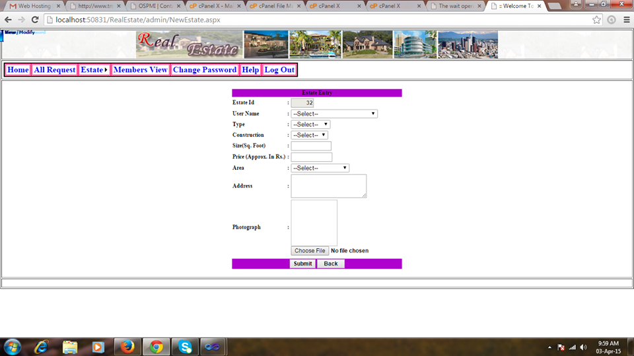The height and width of the screenshot is (356, 634).
Task: Click the Choose File button
Action: tap(310, 251)
